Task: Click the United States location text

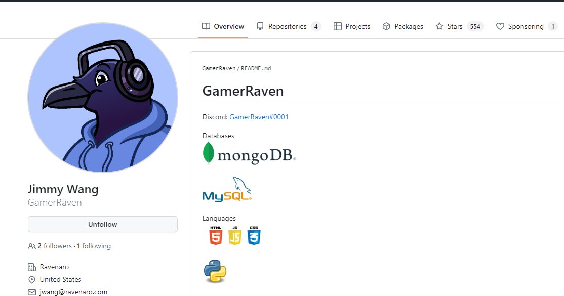Action: point(60,279)
